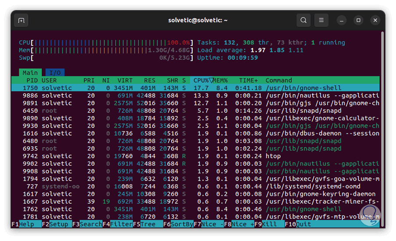Select process 9930 row

[195, 126]
